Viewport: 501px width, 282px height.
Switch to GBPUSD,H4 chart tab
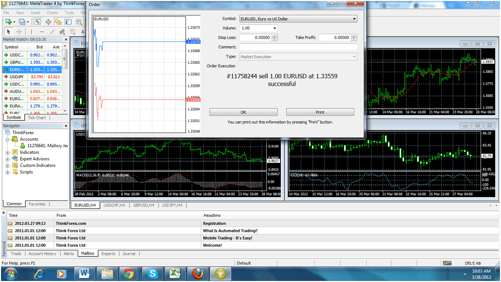click(x=144, y=205)
